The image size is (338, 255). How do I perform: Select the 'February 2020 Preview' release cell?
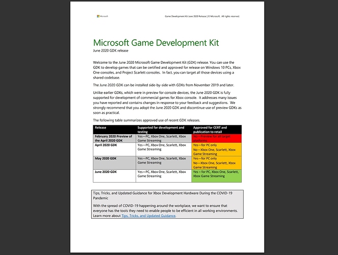[115, 138]
